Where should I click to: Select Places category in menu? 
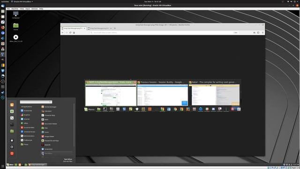click(x=24, y=145)
